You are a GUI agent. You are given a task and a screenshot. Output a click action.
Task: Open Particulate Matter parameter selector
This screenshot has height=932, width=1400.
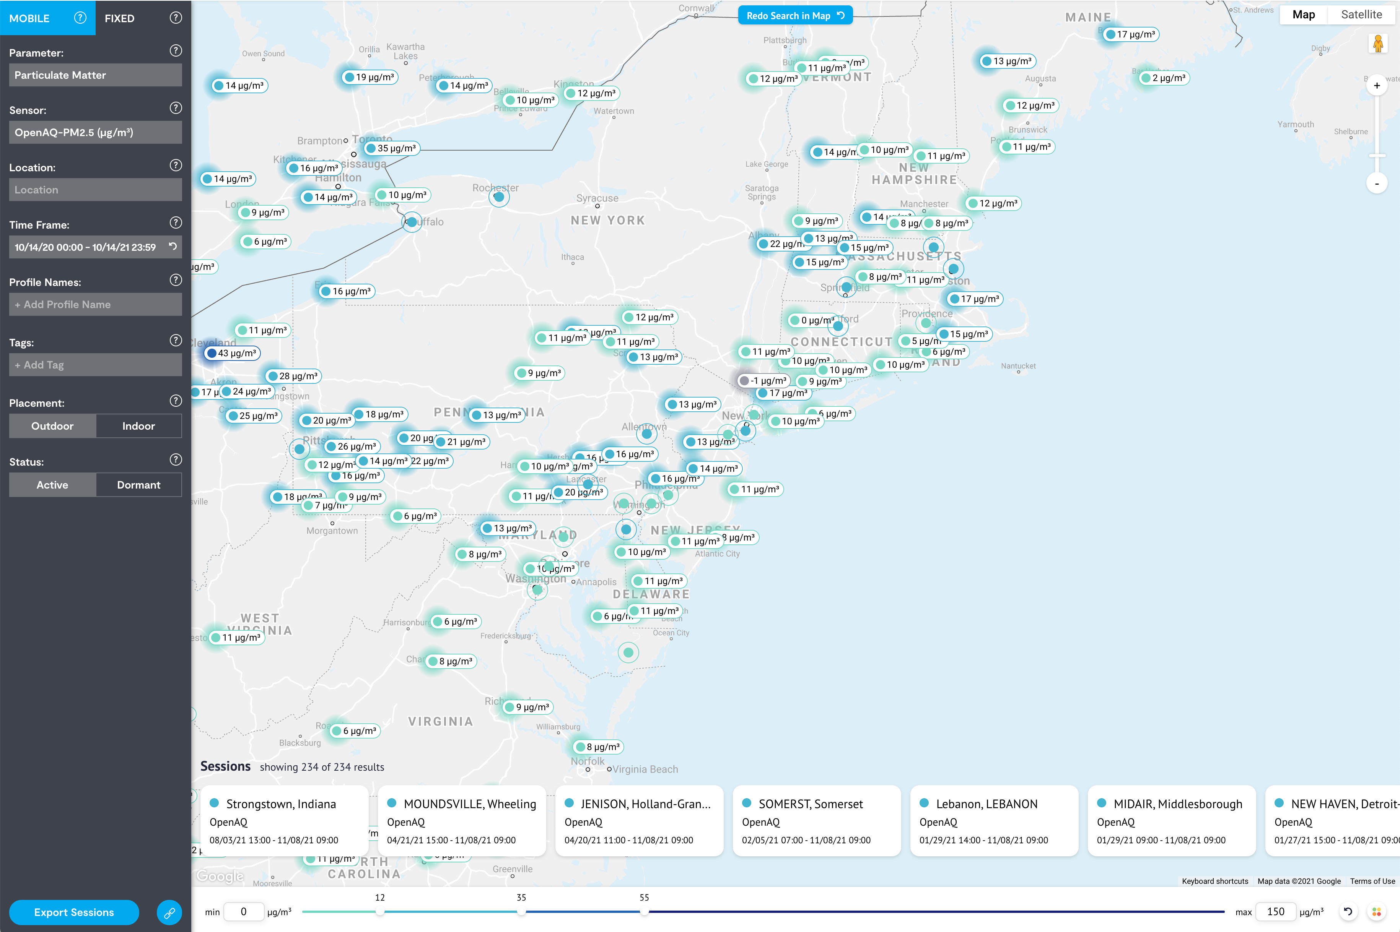pos(95,75)
